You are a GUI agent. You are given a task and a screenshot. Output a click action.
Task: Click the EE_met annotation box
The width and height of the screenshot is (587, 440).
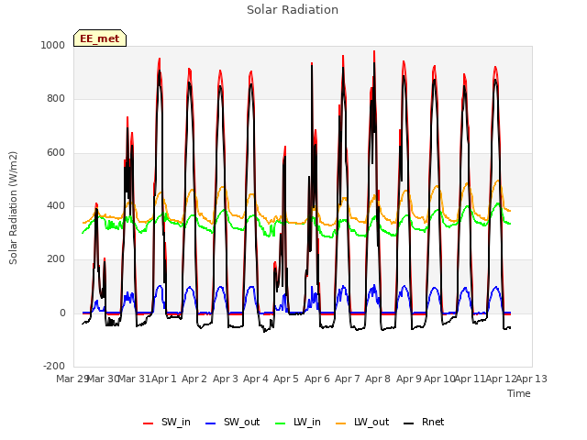point(100,38)
